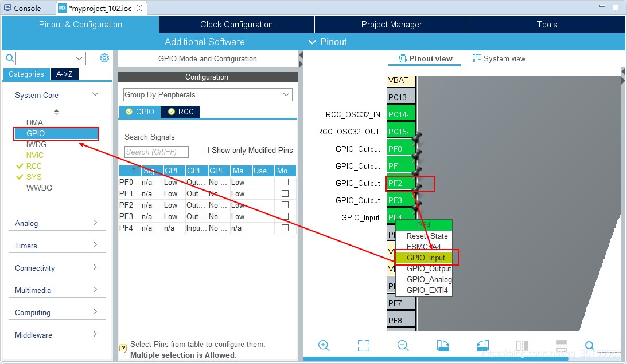Select the GPIO peripheral tab
Image resolution: width=627 pixels, height=364 pixels.
point(140,112)
